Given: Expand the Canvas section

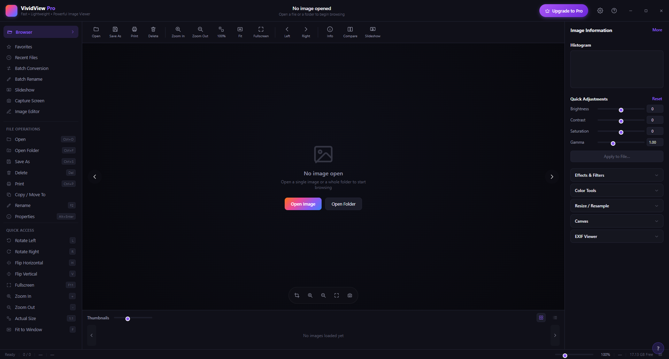Looking at the screenshot, I should (x=617, y=221).
